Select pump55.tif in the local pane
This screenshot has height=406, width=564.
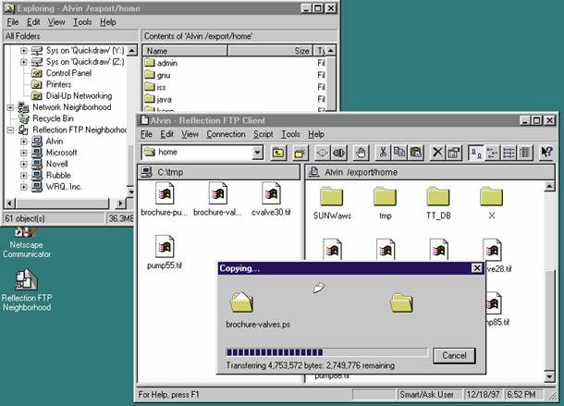point(165,252)
